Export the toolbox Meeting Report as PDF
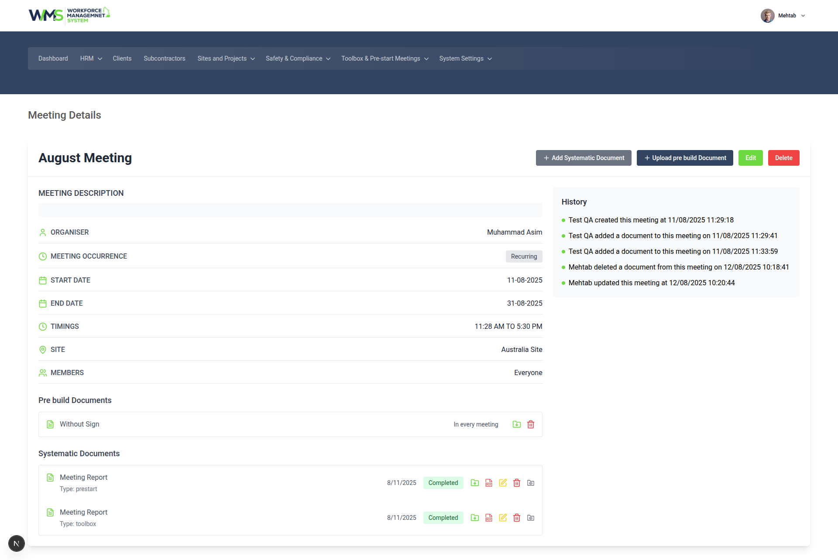838x560 pixels. point(489,518)
